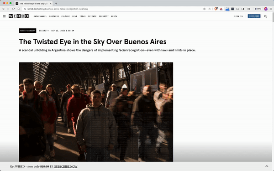Close the Twisted Eye tab
Viewport: 274px width, 171px height.
point(51,4)
